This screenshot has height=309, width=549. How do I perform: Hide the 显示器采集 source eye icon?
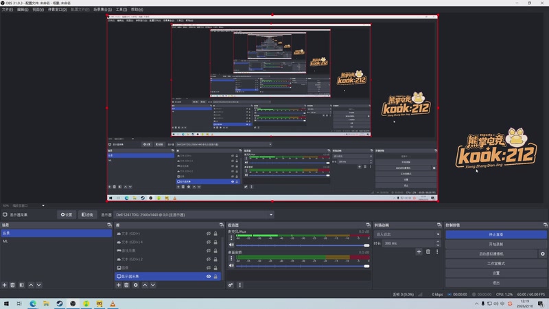pyautogui.click(x=208, y=276)
